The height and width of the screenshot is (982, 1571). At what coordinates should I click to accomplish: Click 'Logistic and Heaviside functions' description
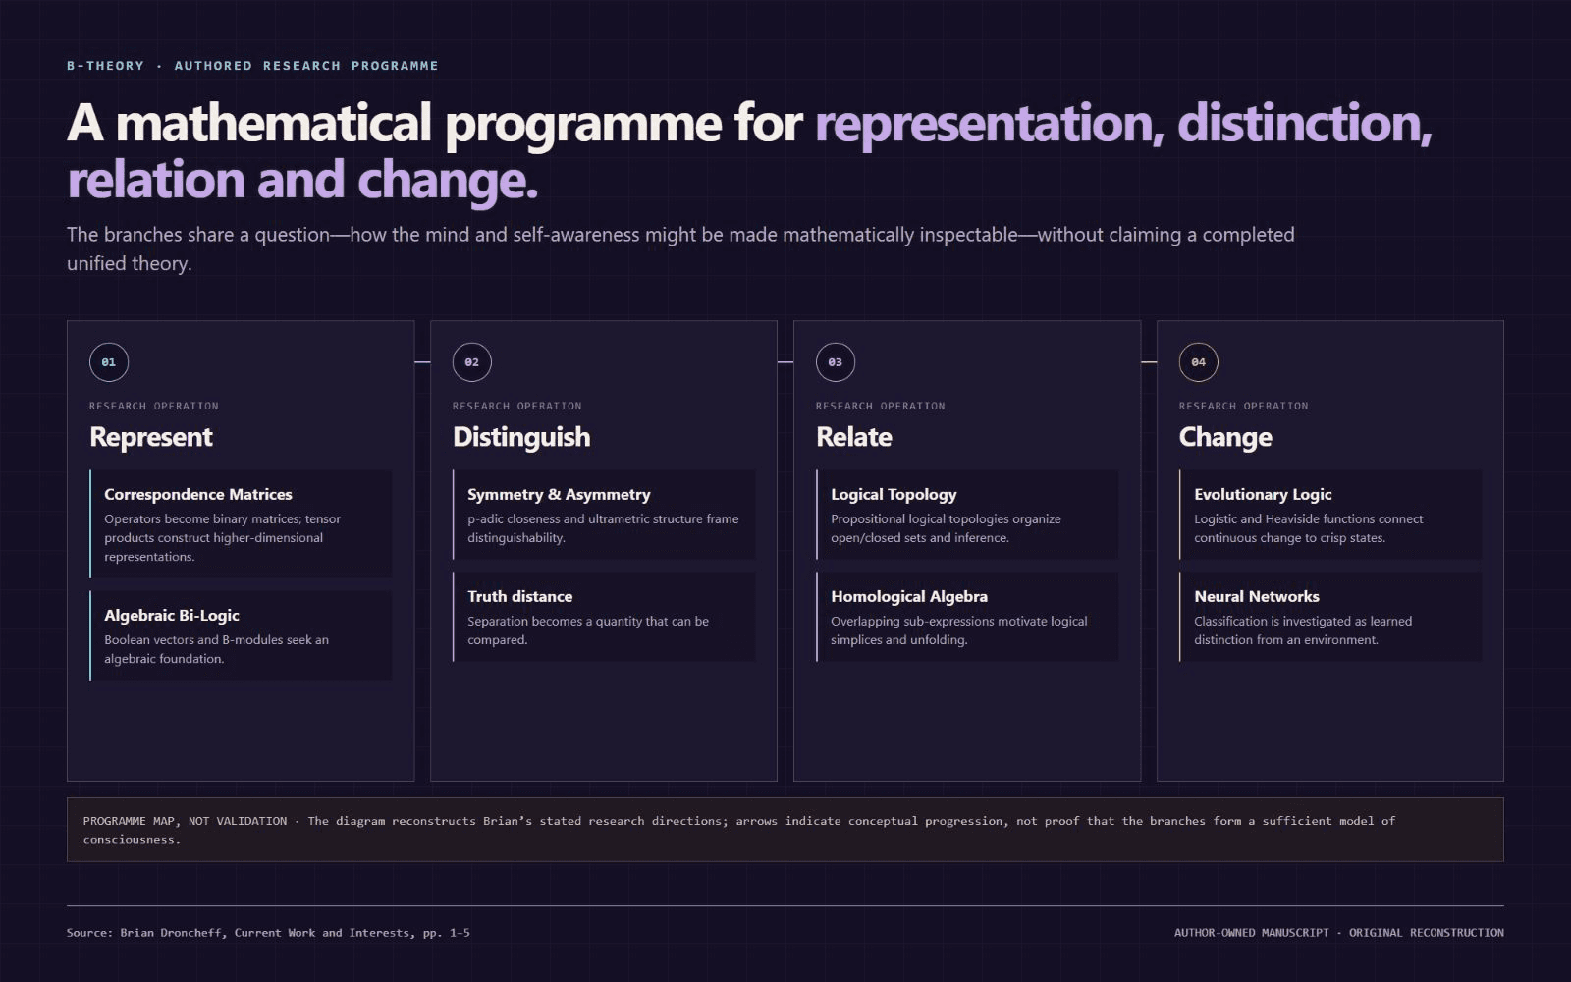[x=1308, y=528]
